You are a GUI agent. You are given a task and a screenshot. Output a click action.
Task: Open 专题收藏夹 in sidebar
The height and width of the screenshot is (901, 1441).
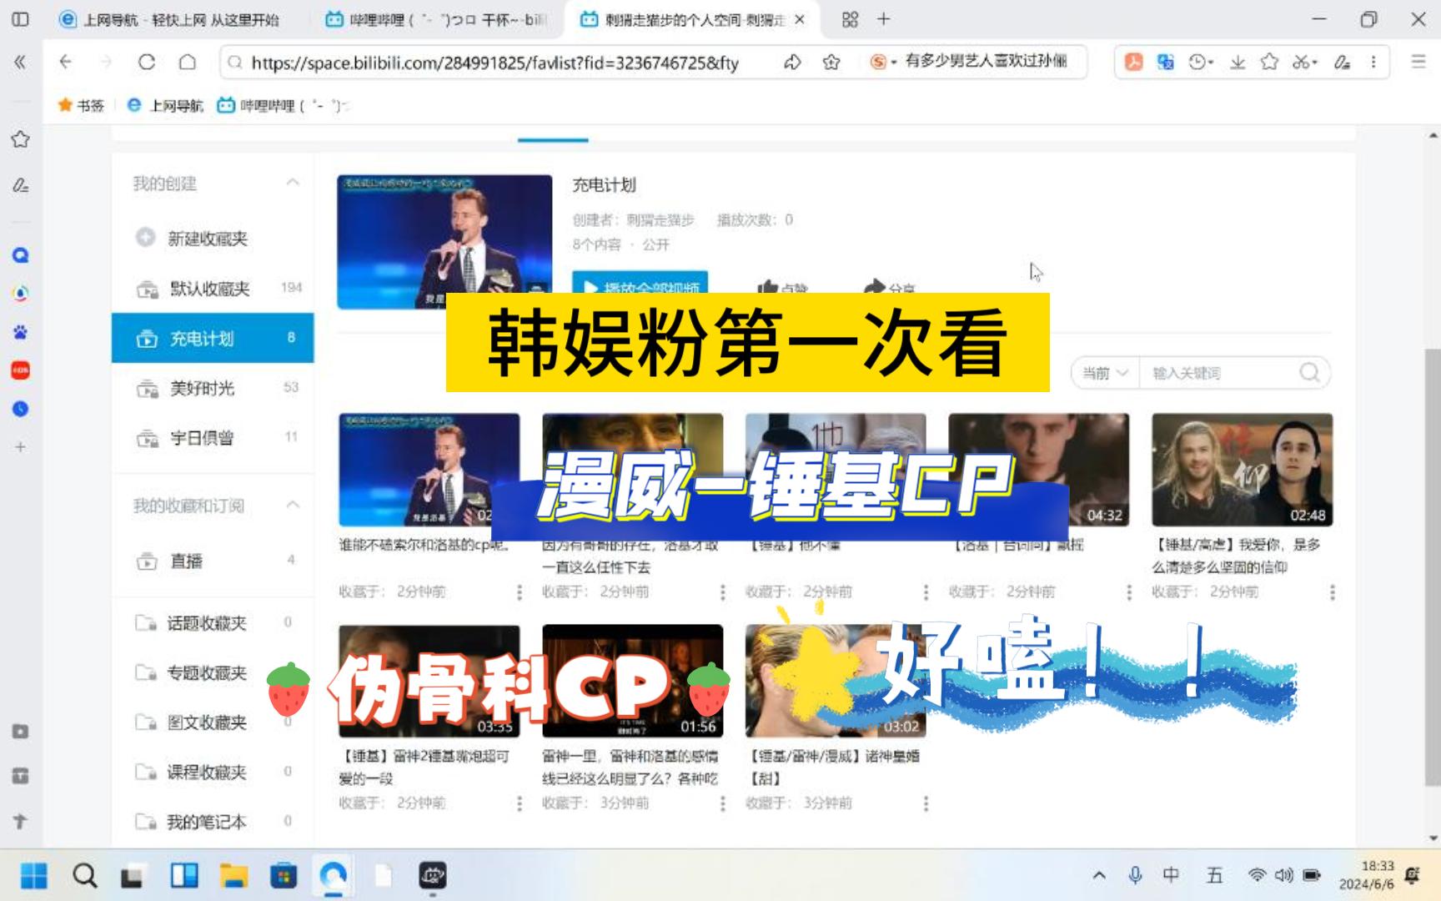[213, 672]
